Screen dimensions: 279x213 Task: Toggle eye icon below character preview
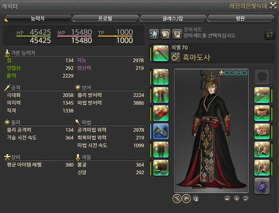pos(237,199)
